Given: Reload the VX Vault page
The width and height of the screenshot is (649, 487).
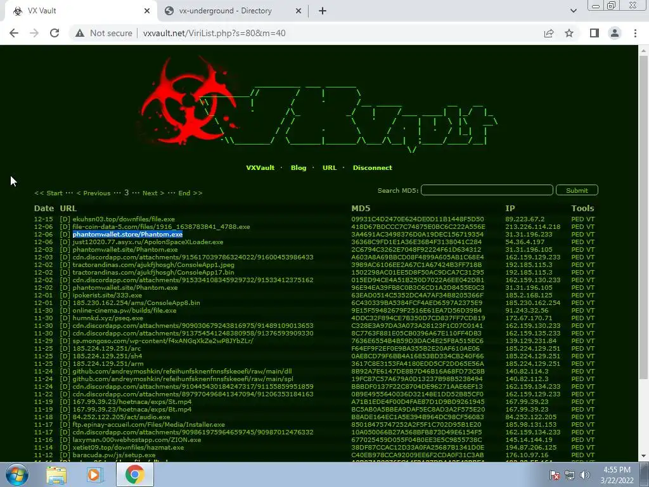Looking at the screenshot, I should 55,33.
